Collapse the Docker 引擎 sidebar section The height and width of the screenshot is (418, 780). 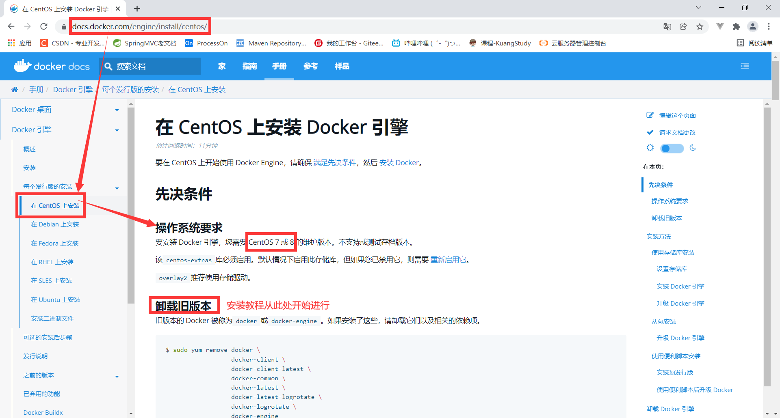[x=117, y=130]
